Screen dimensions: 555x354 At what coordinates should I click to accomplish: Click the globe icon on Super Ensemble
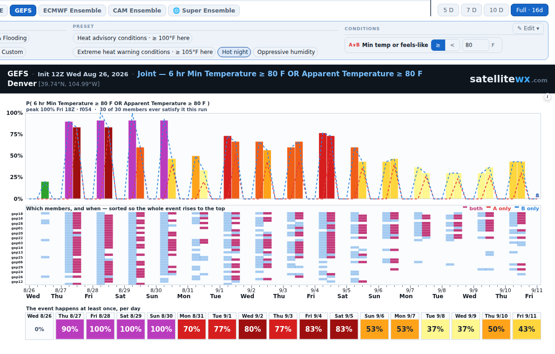[x=176, y=11]
